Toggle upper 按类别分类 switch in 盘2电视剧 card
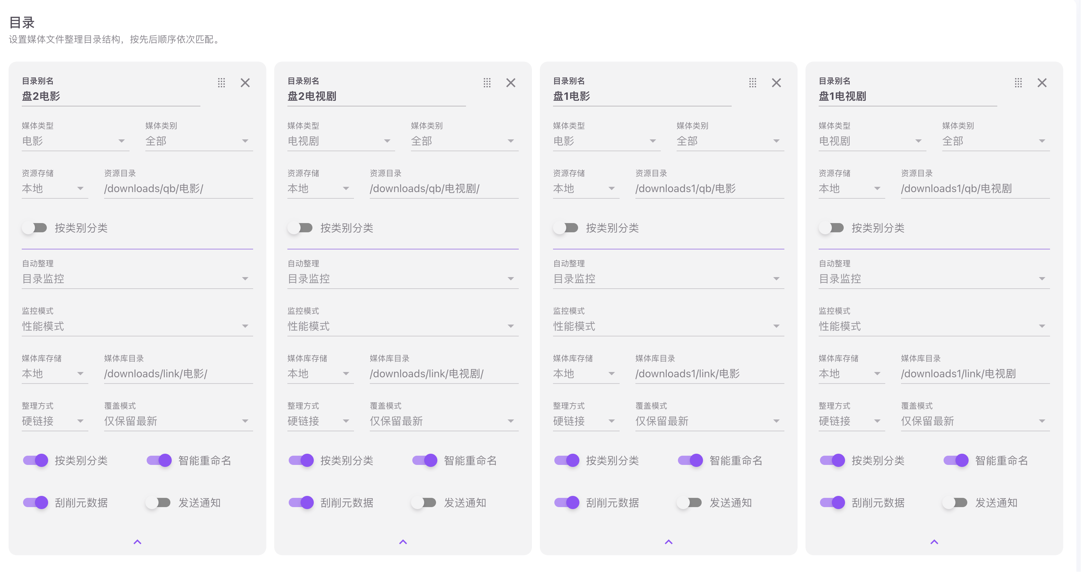Viewport: 1081px width, 572px height. coord(301,228)
